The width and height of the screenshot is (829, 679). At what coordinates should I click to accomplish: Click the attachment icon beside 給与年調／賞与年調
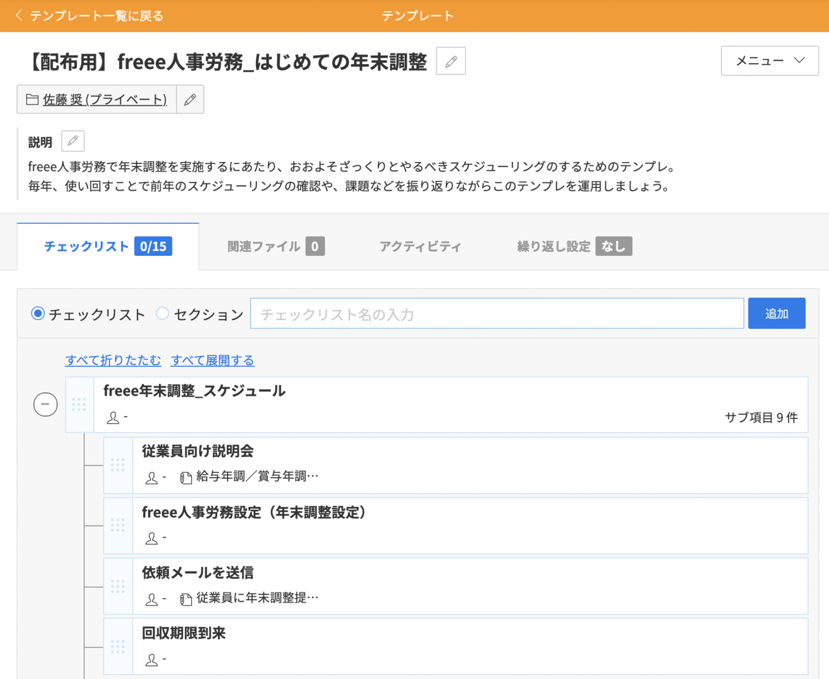tap(186, 478)
